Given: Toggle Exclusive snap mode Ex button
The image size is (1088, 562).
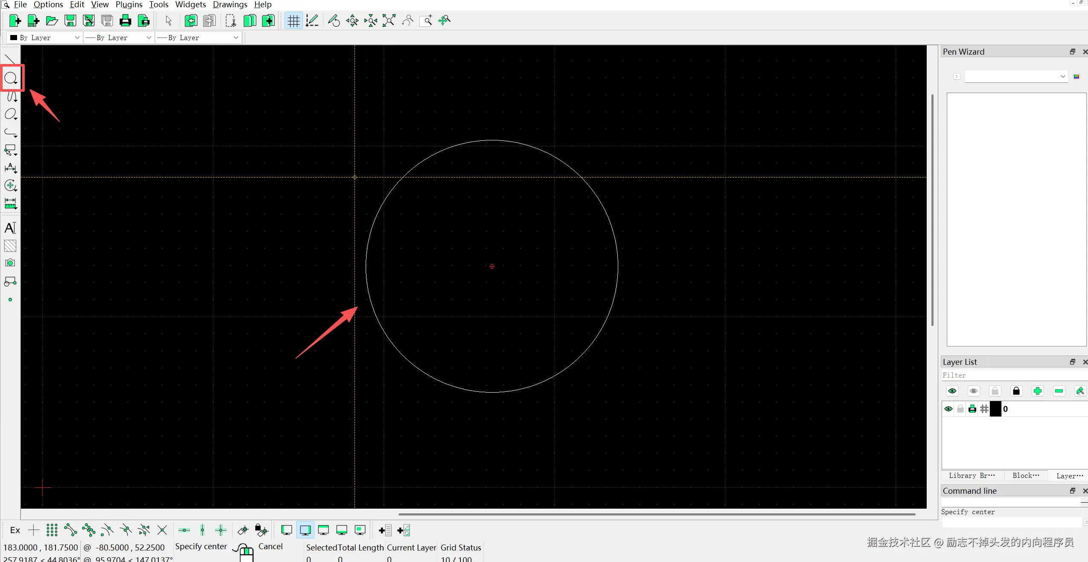Looking at the screenshot, I should pyautogui.click(x=15, y=530).
